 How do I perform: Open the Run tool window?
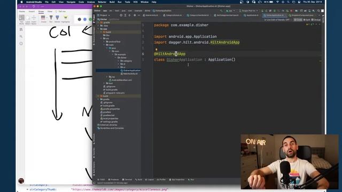coord(191,180)
